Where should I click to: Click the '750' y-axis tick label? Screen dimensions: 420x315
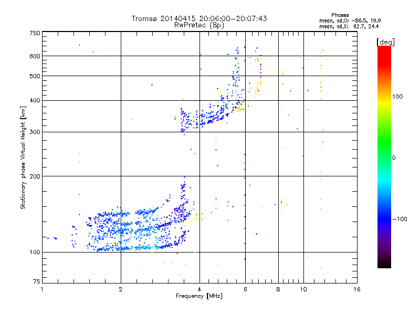coord(35,33)
